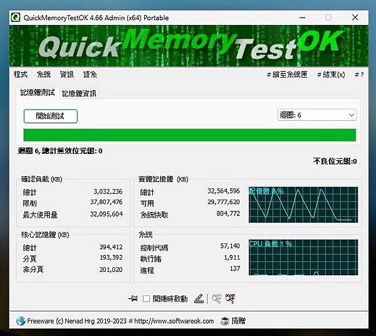
Task: Click the pin icon beside startup checkbox
Action: [x=133, y=298]
